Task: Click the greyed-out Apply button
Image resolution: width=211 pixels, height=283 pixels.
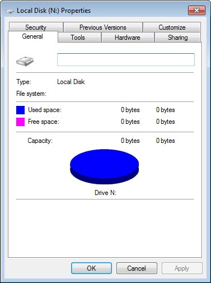Action: 182,268
